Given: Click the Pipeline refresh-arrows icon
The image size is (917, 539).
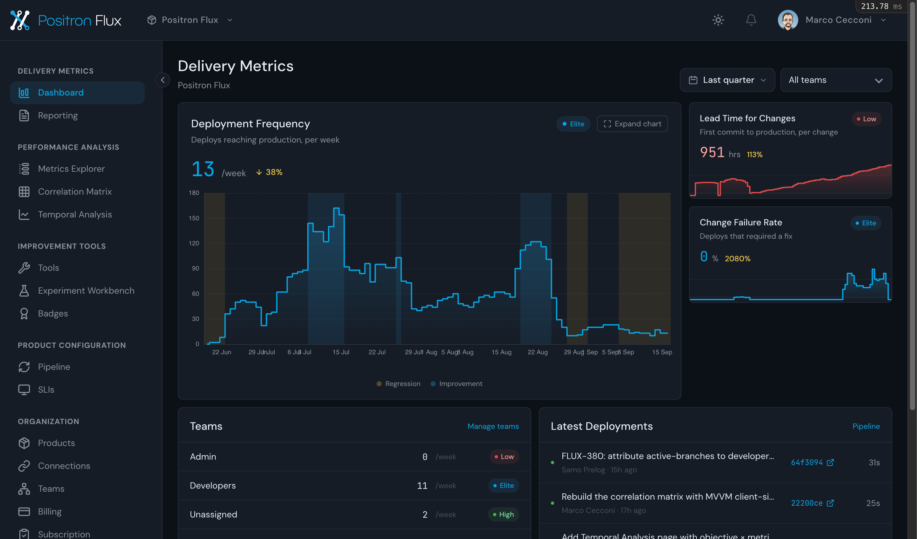Looking at the screenshot, I should coord(24,367).
